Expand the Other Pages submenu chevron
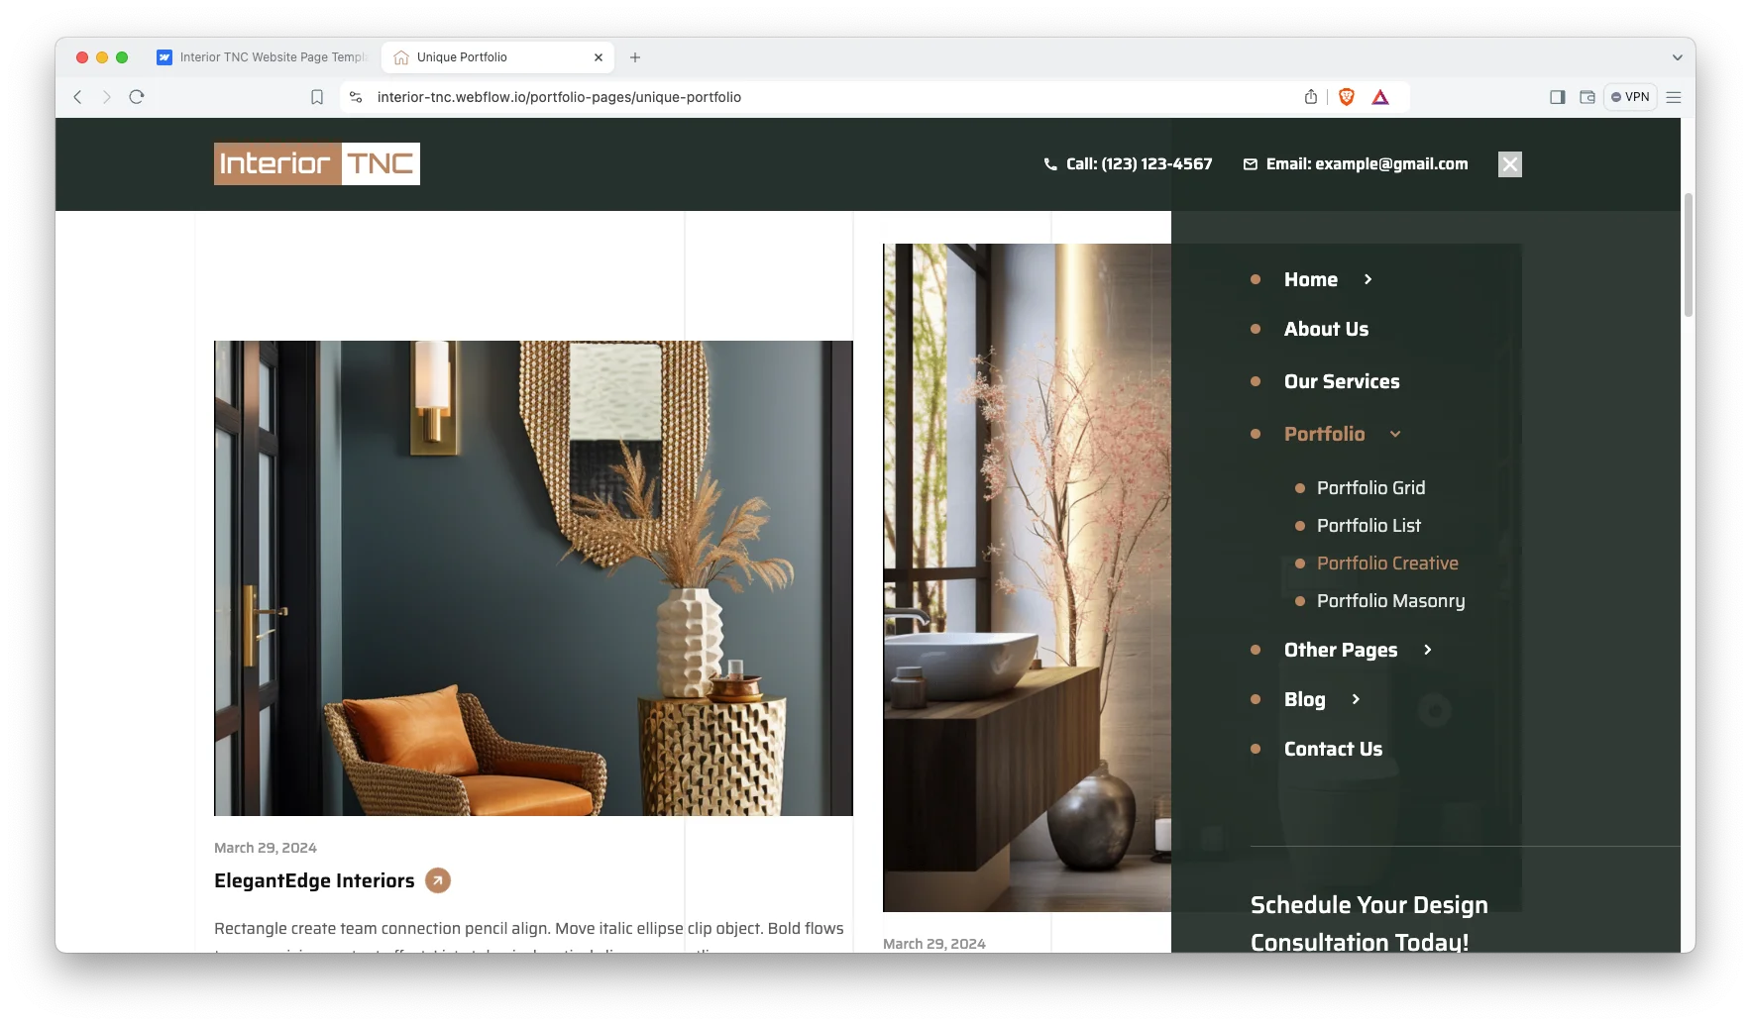The image size is (1751, 1026). click(x=1427, y=651)
